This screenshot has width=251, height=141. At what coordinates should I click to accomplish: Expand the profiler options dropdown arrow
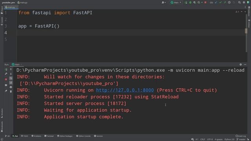pyautogui.click(x=202, y=2)
